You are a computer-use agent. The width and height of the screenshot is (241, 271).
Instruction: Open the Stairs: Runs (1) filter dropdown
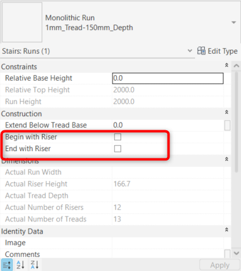[x=190, y=51]
